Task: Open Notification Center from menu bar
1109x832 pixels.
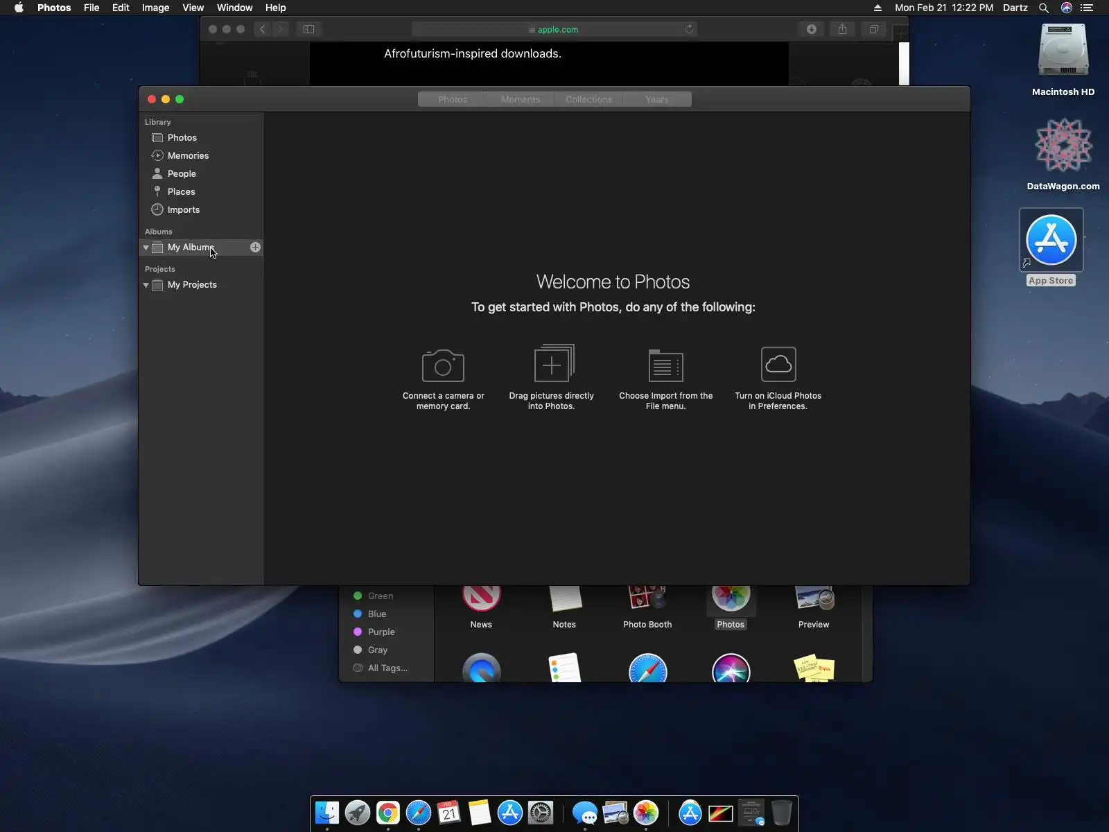Action: tap(1087, 8)
